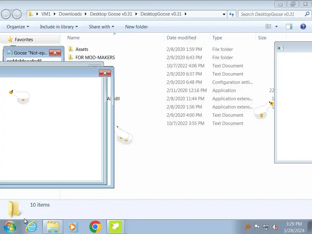This screenshot has width=312, height=234.
Task: Click goose image inside blank window
Action: coord(19,97)
